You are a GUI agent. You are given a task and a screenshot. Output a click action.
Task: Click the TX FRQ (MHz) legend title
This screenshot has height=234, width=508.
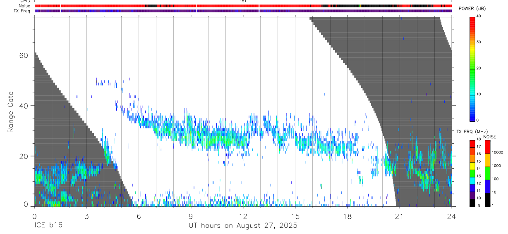(472, 132)
